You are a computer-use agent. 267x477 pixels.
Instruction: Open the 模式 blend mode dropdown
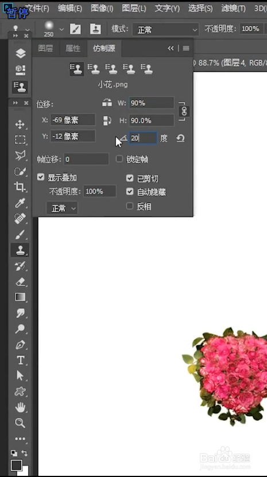pos(165,29)
